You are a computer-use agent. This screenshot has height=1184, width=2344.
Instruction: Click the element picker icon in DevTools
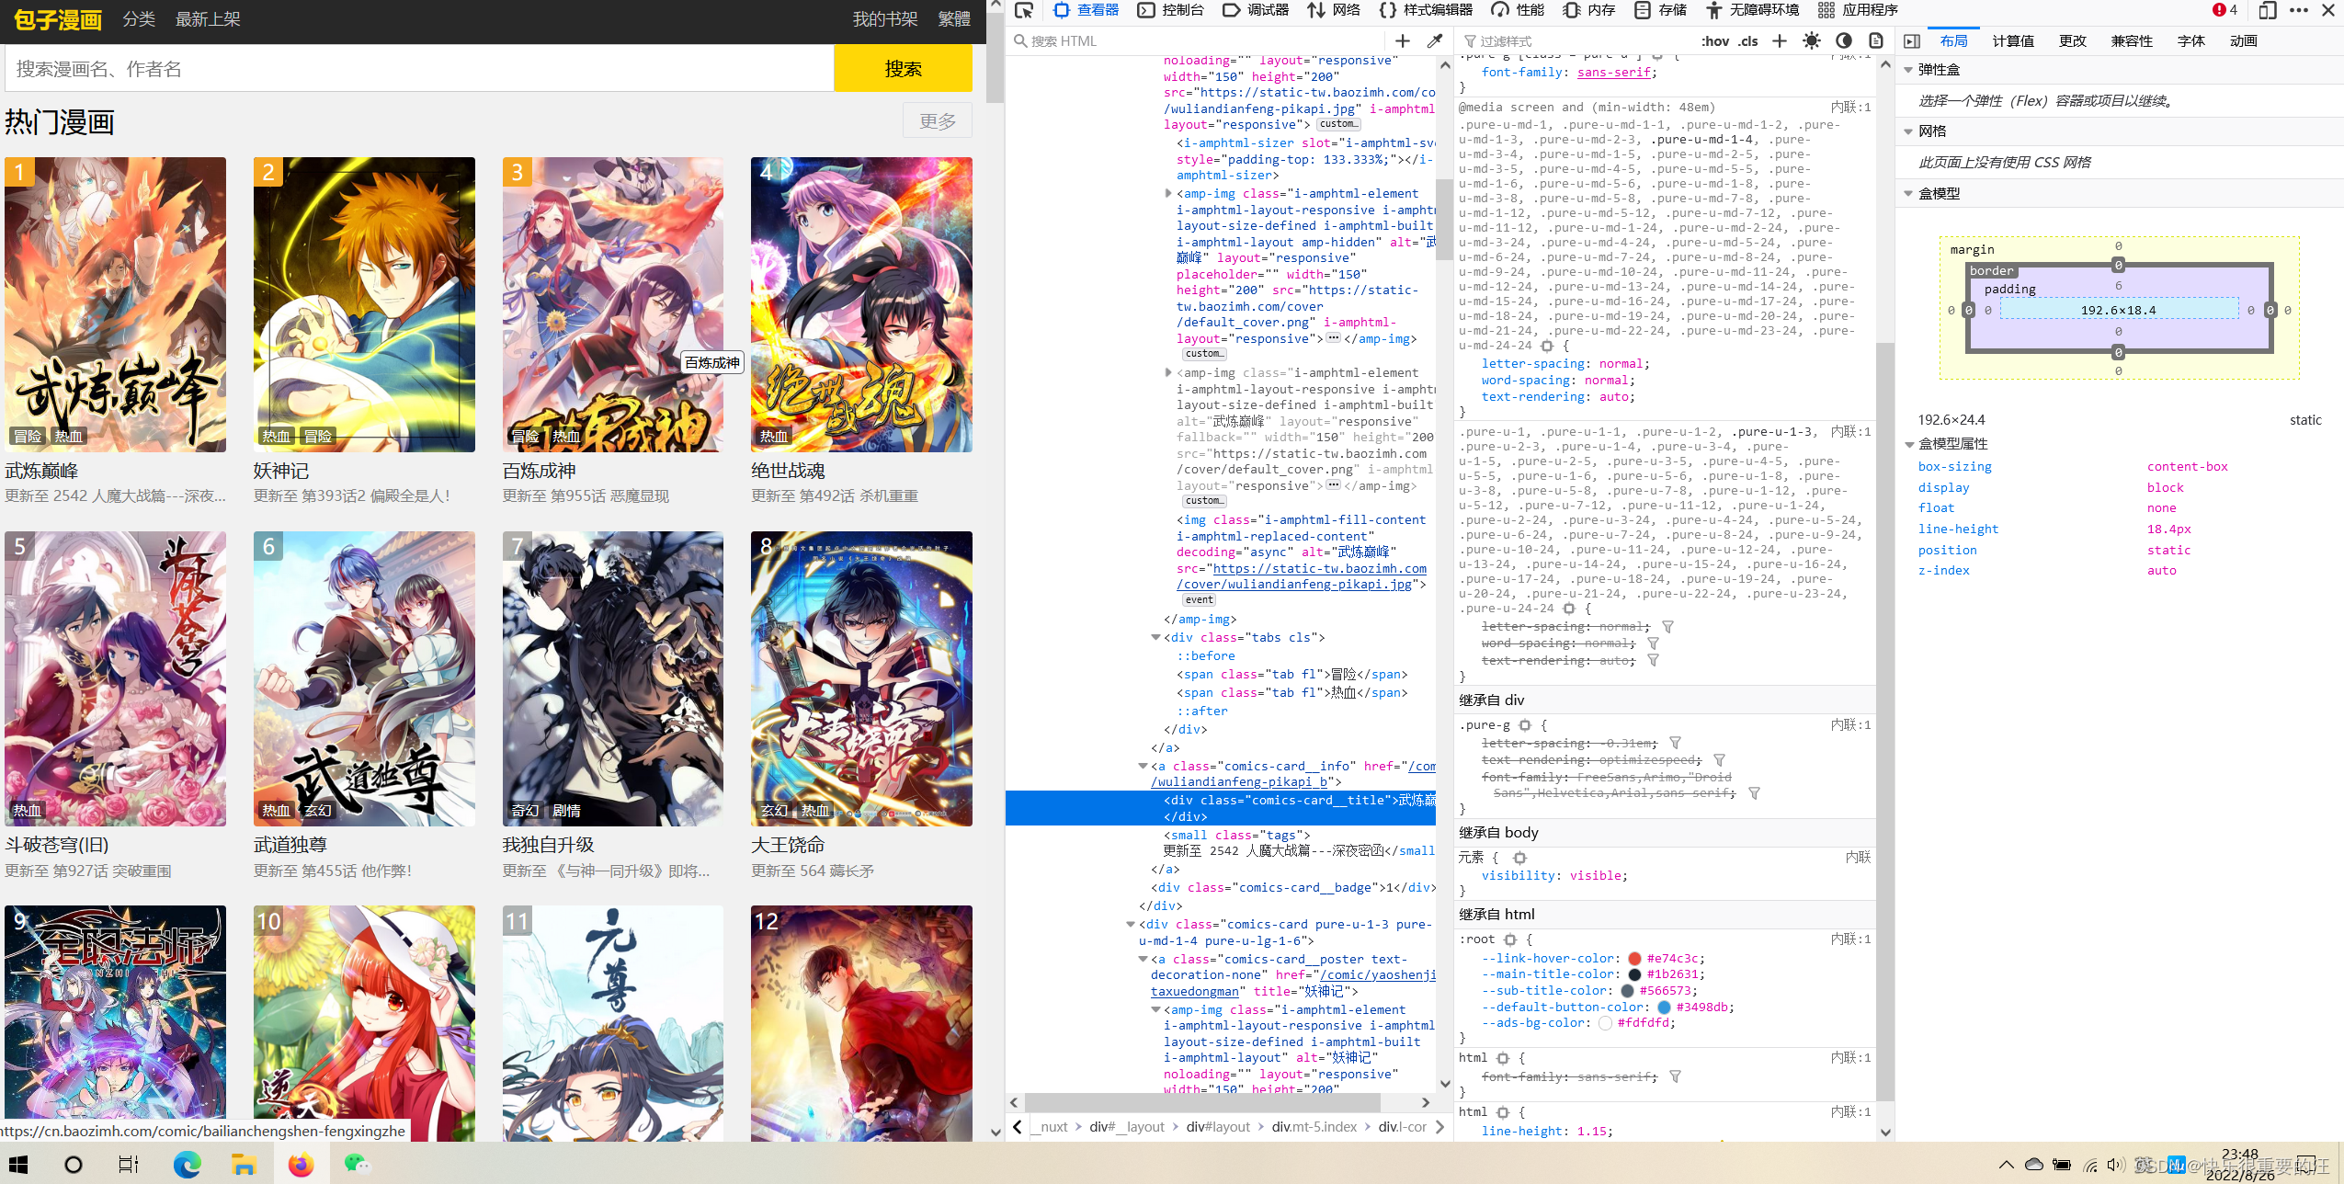click(1024, 10)
